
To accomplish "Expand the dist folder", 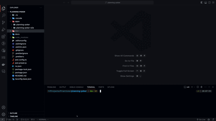I will tap(26, 31).
